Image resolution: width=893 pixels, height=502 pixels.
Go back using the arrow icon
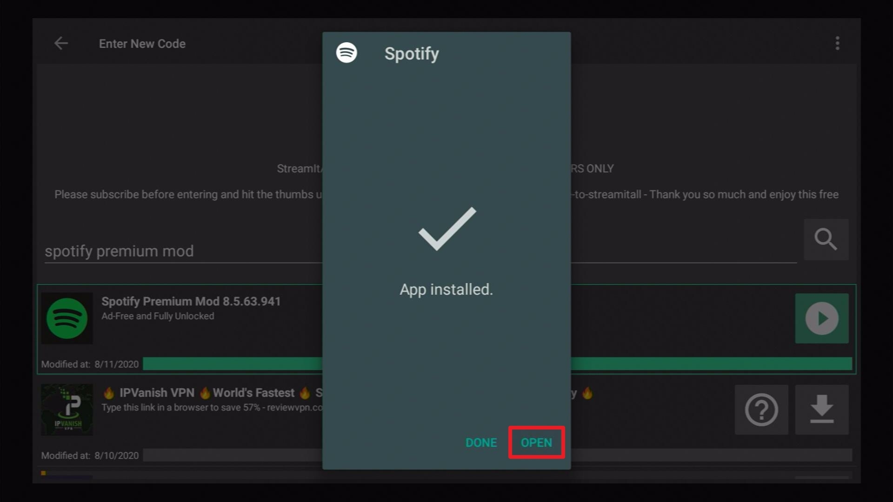tap(61, 43)
